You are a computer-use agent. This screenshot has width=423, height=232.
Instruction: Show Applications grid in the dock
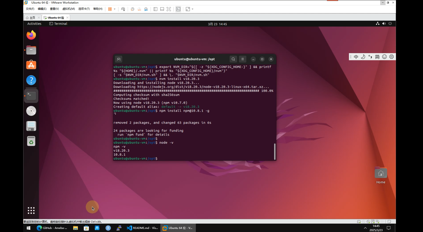click(x=31, y=210)
